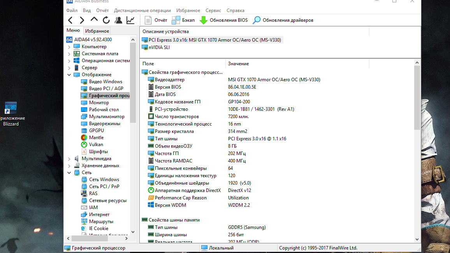This screenshot has height=253, width=450.
Task: Open the Файл menu
Action: click(x=72, y=10)
